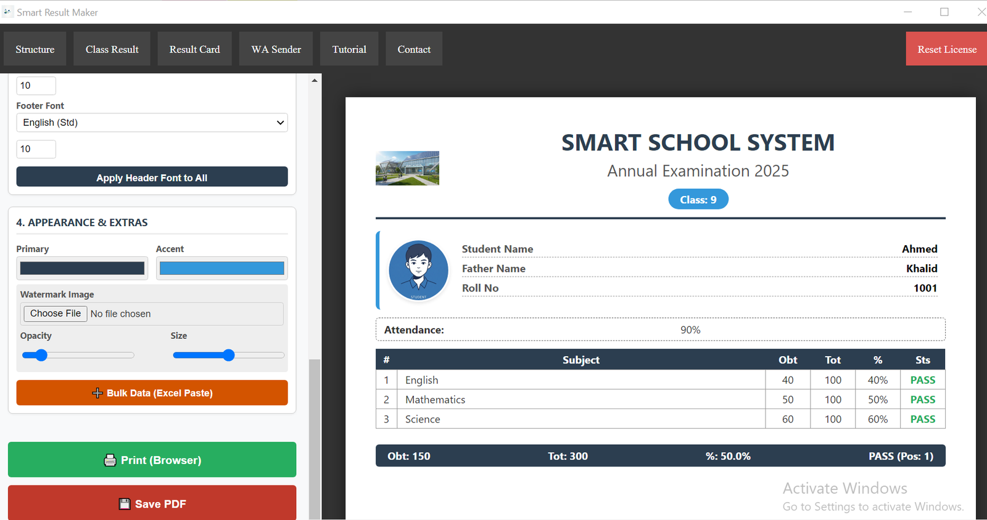This screenshot has height=520, width=987.
Task: Open the Primary color picker swatch
Action: (x=82, y=268)
